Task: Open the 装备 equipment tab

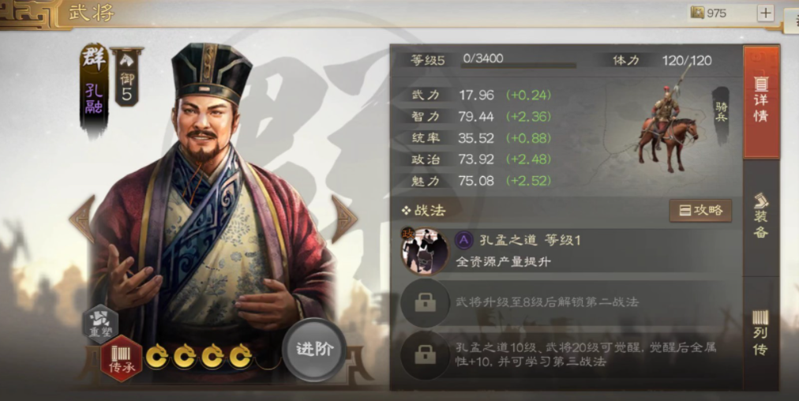Action: pyautogui.click(x=761, y=216)
